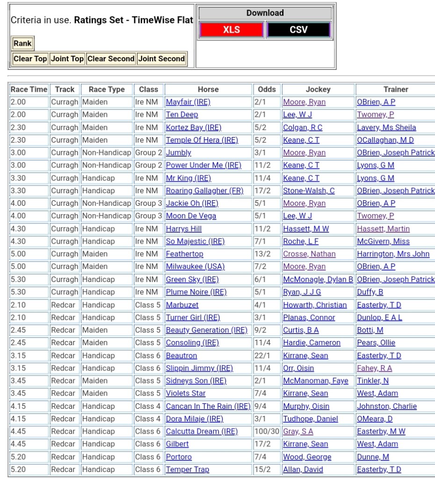Apply the Joint Second filter
435x479 pixels.
click(161, 59)
